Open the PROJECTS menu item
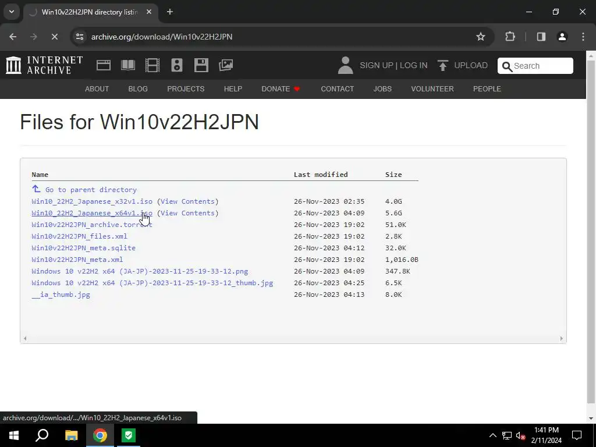 click(x=186, y=89)
